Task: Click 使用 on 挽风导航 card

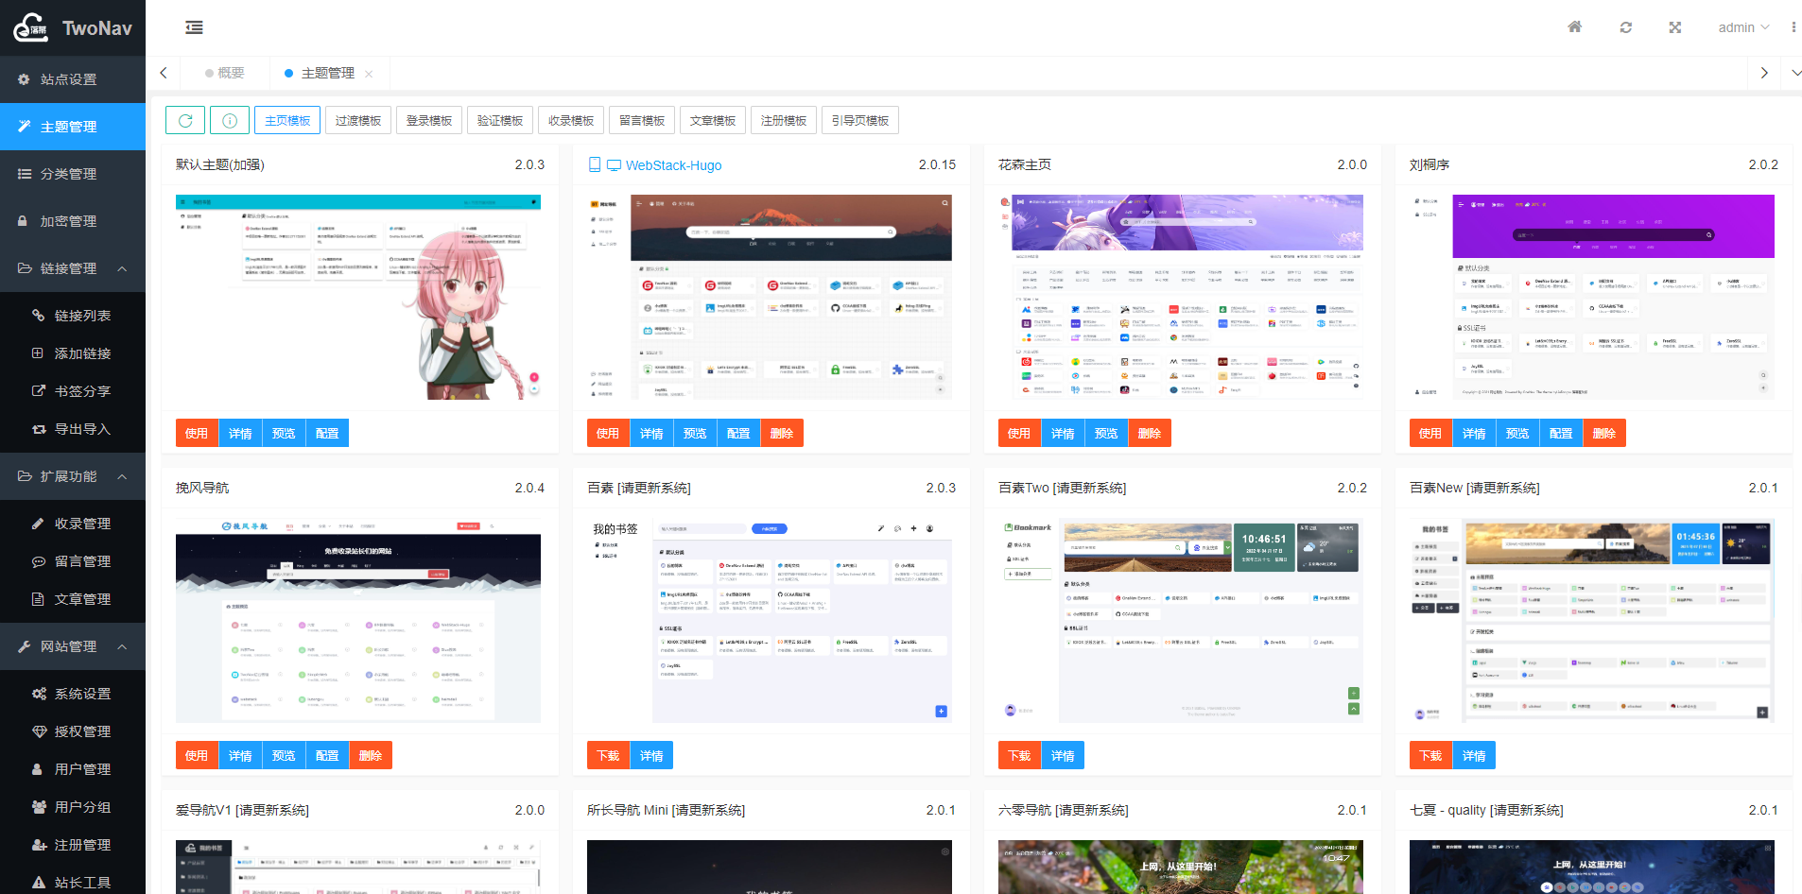Action: point(197,755)
